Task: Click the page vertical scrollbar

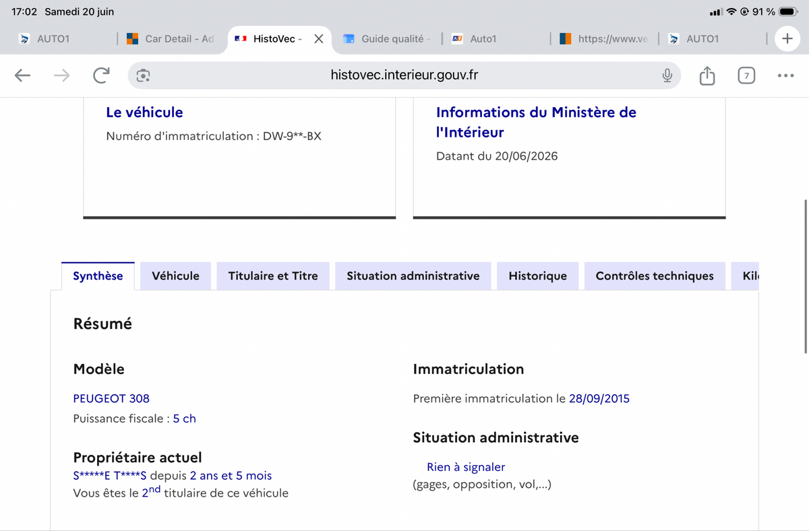Action: [806, 276]
